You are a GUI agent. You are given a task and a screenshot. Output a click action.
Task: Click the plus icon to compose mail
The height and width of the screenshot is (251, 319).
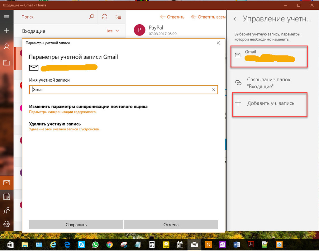point(7,31)
